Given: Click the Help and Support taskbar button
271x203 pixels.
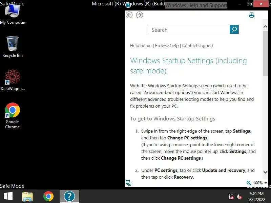Looking at the screenshot, I should tap(69, 196).
